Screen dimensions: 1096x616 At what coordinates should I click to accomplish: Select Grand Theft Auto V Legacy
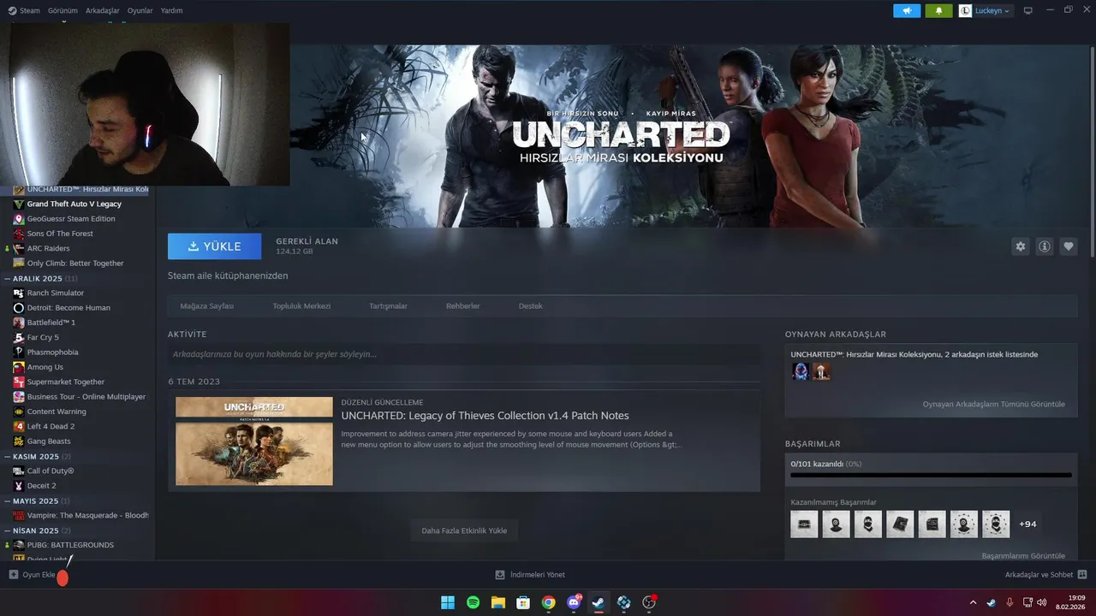(x=74, y=204)
